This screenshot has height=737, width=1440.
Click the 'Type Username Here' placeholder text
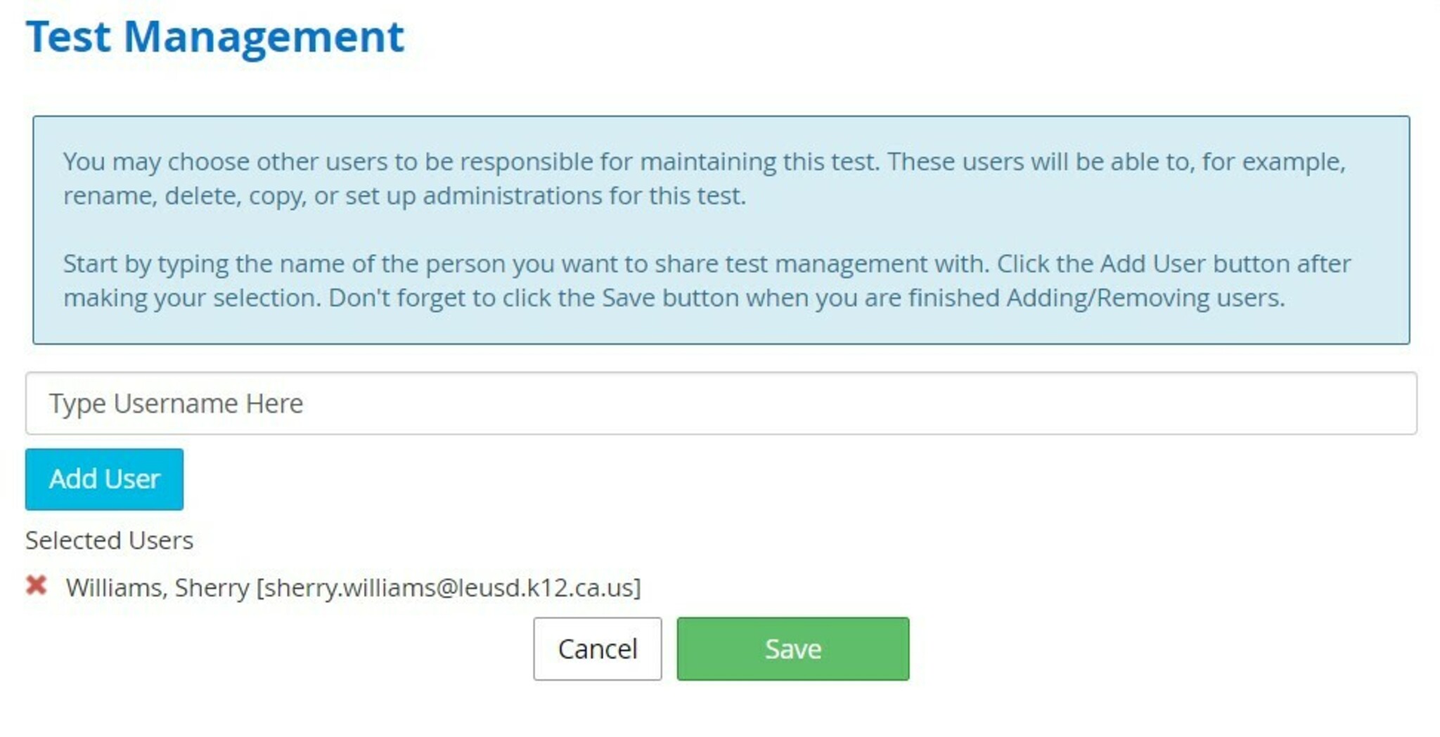(176, 403)
